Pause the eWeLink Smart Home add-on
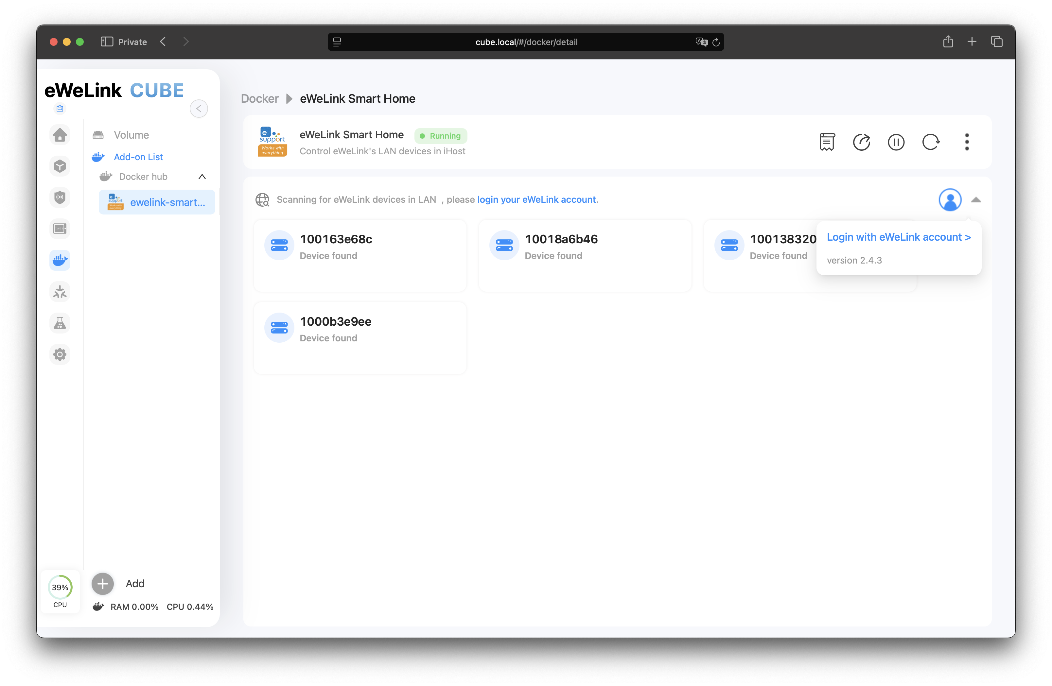 click(896, 142)
